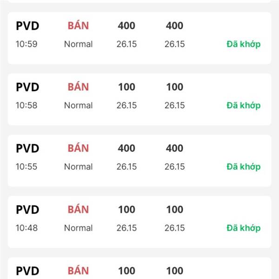The height and width of the screenshot is (279, 279).
Task: Click "Đã khớp" status on the 10:58 order
Action: (x=243, y=106)
